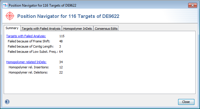Follow the Homopolymer related InDels link

coord(26,62)
